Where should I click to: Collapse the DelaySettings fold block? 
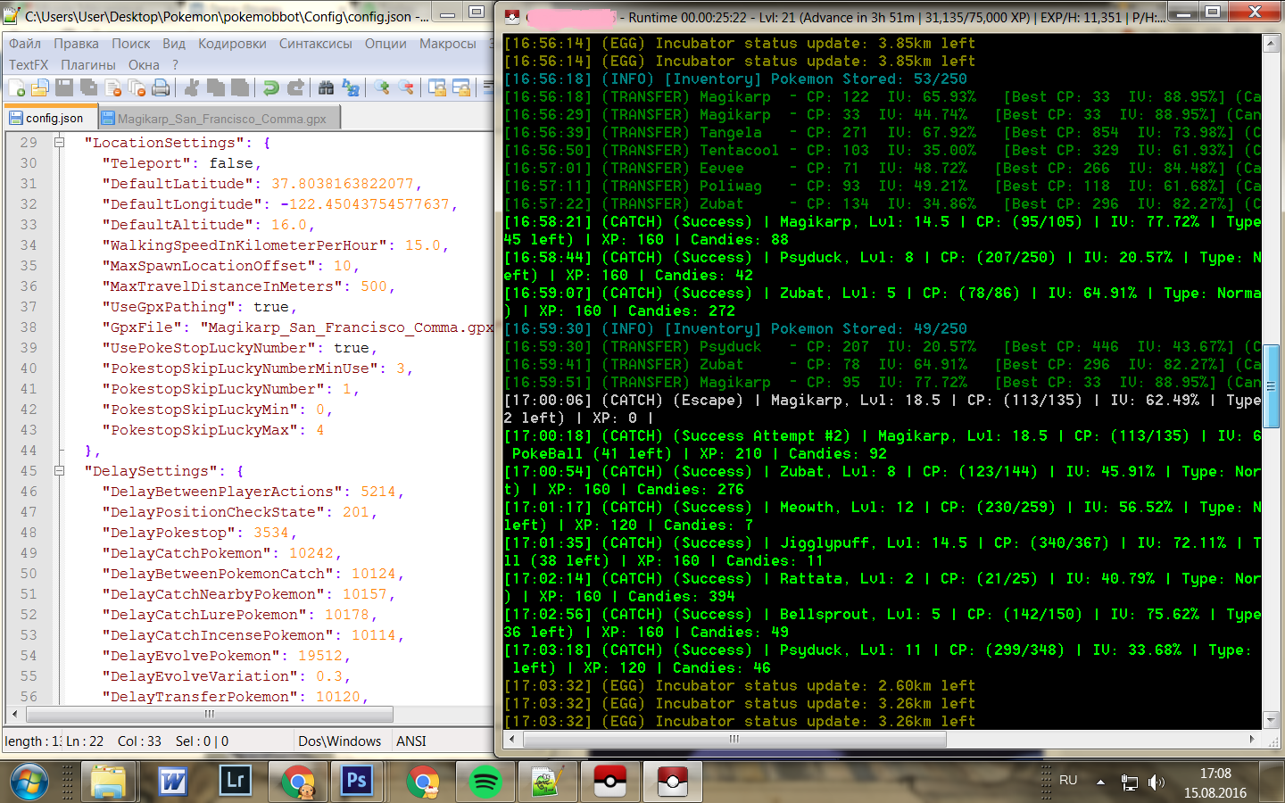59,471
